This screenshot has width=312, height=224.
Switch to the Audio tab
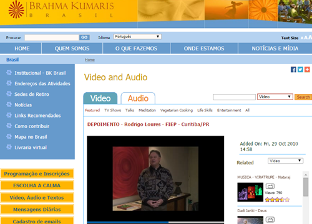coord(138,98)
